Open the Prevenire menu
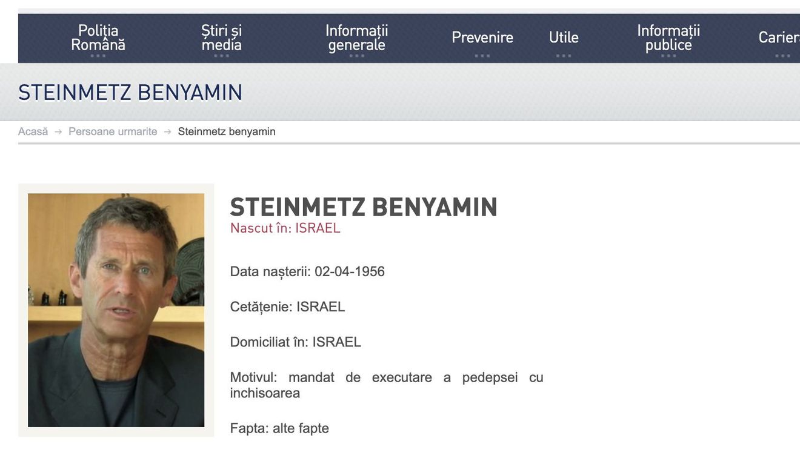Screen dimensions: 800x450 pyautogui.click(x=482, y=38)
